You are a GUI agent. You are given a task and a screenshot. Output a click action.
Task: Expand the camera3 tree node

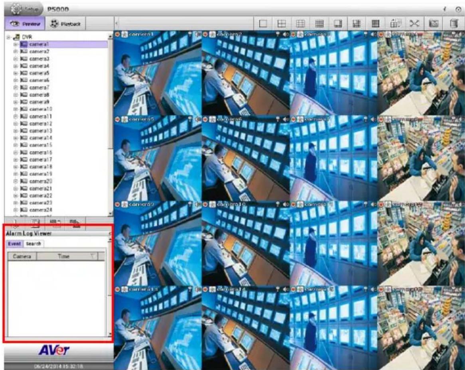[x=16, y=59]
